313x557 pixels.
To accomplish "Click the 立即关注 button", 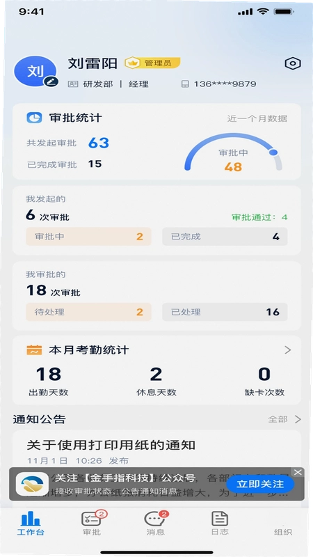I will 260,484.
